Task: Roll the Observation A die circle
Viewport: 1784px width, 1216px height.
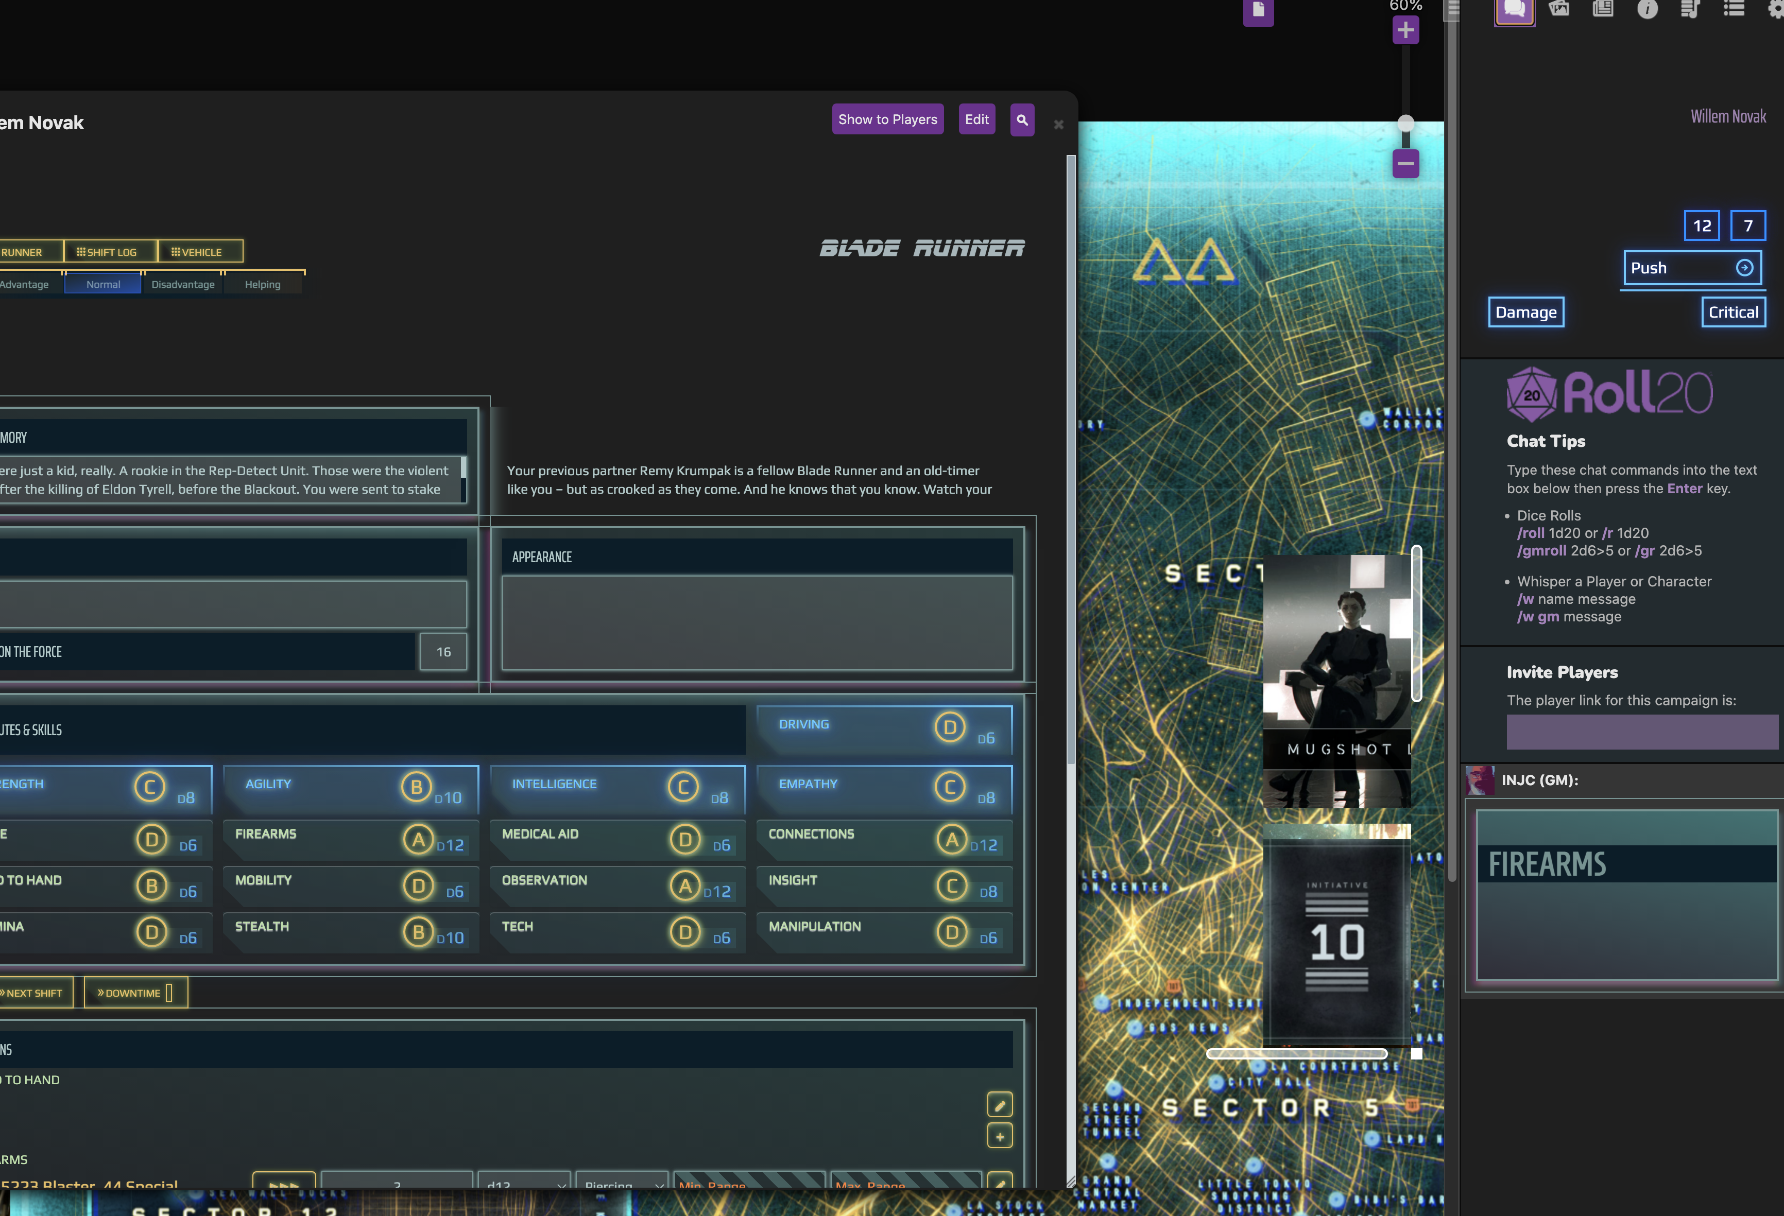Action: [x=685, y=886]
